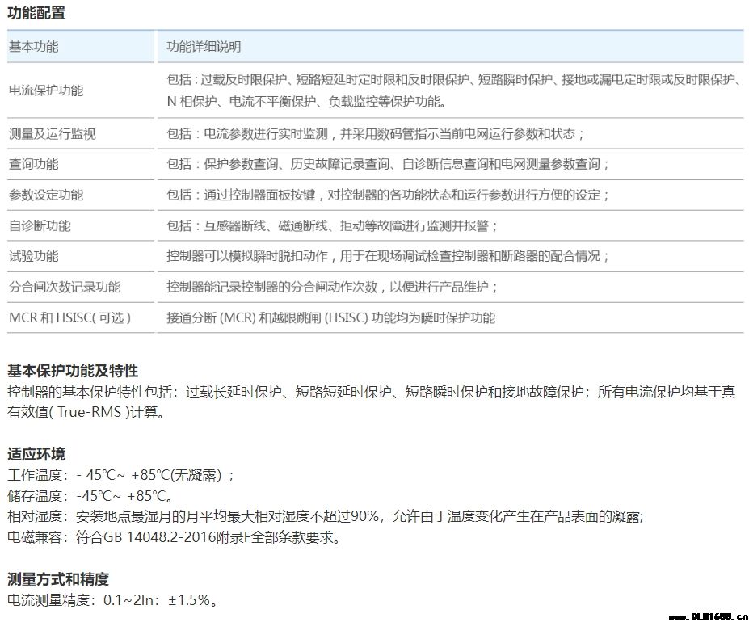749x622 pixels.
Task: Click the 功能配置 section heading
Action: pyautogui.click(x=37, y=13)
